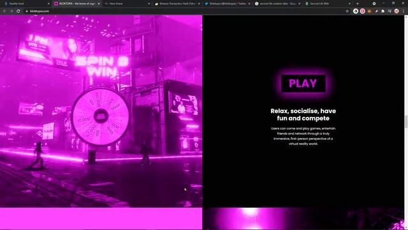This screenshot has width=408, height=230.
Task: Open the tab search dropdown in title bar
Action: tap(374, 4)
